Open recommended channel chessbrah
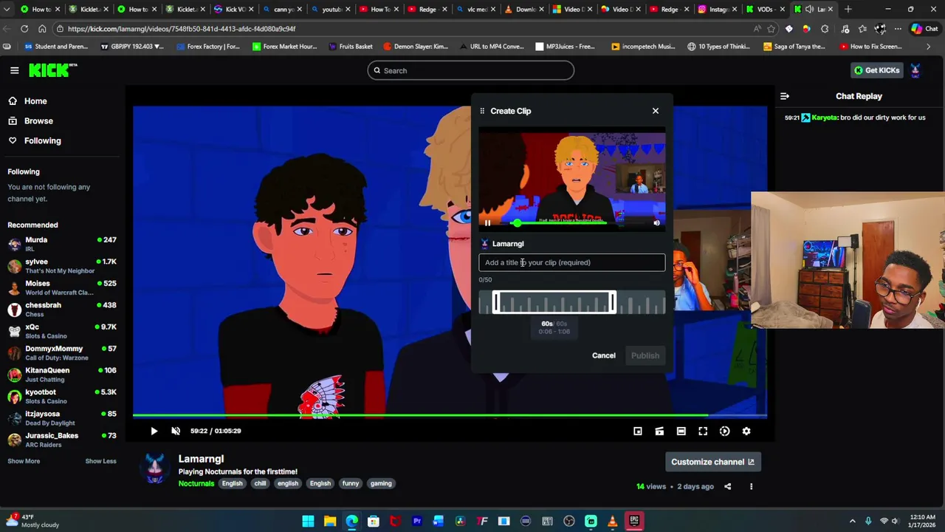The height and width of the screenshot is (532, 945). pos(62,310)
